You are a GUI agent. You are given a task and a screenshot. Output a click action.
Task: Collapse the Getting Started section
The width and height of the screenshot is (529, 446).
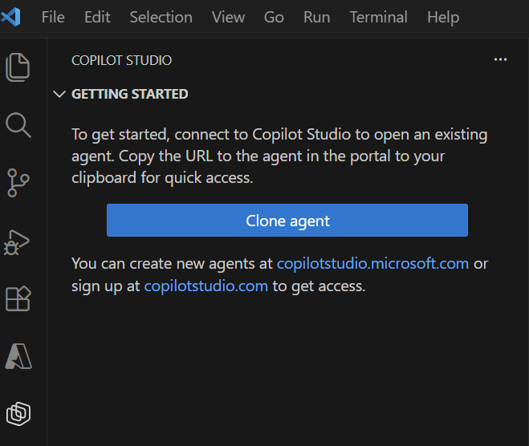click(59, 94)
